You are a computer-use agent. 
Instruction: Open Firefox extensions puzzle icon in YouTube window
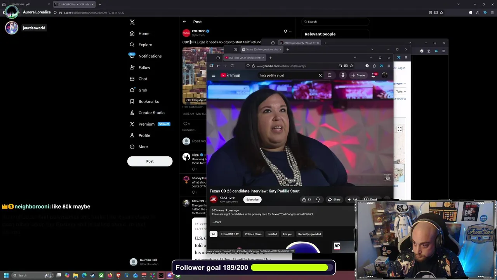point(374,66)
